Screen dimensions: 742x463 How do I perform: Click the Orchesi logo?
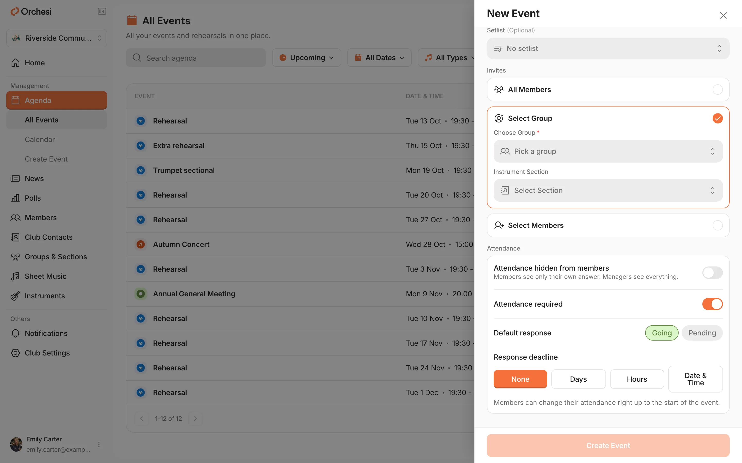pyautogui.click(x=31, y=11)
